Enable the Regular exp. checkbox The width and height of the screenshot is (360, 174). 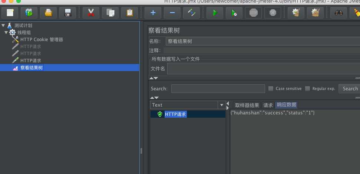pyautogui.click(x=307, y=88)
